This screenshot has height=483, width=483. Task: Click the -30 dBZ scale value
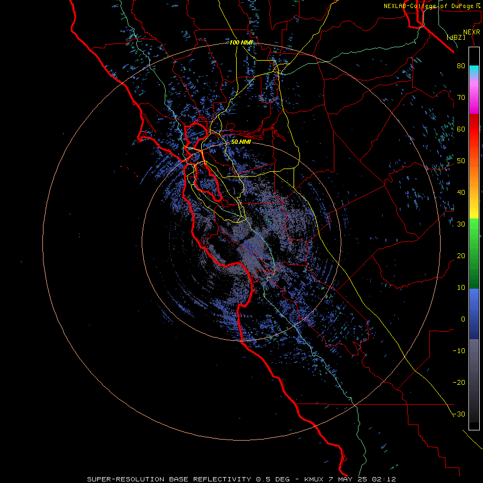pos(459,414)
